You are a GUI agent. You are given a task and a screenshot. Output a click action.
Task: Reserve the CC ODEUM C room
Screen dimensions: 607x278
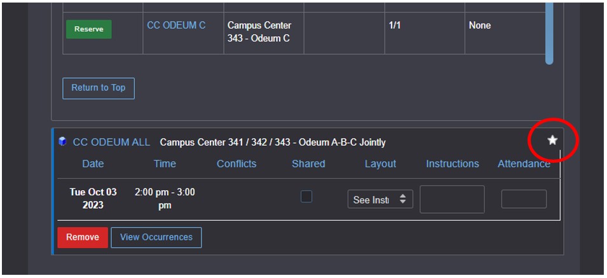click(88, 29)
